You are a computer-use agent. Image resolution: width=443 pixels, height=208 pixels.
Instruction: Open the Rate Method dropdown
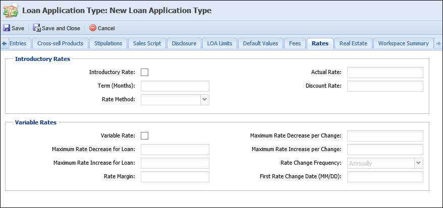point(205,100)
